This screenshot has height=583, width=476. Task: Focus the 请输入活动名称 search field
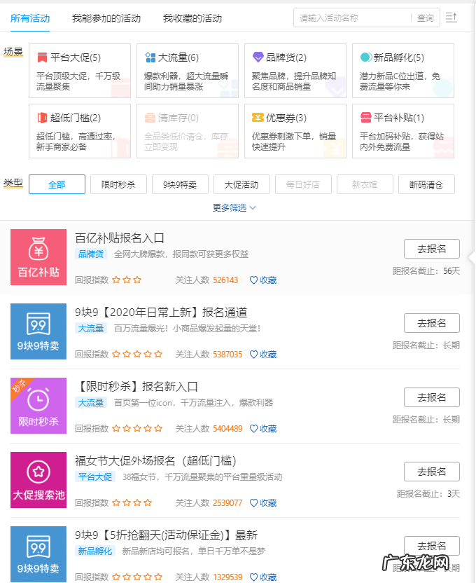point(352,18)
